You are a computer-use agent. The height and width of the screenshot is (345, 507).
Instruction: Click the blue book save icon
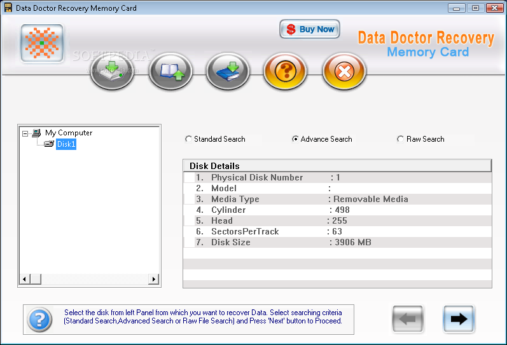click(228, 71)
